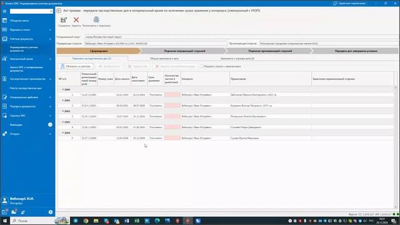Click pink sheets-count cell in row 5

[172, 138]
